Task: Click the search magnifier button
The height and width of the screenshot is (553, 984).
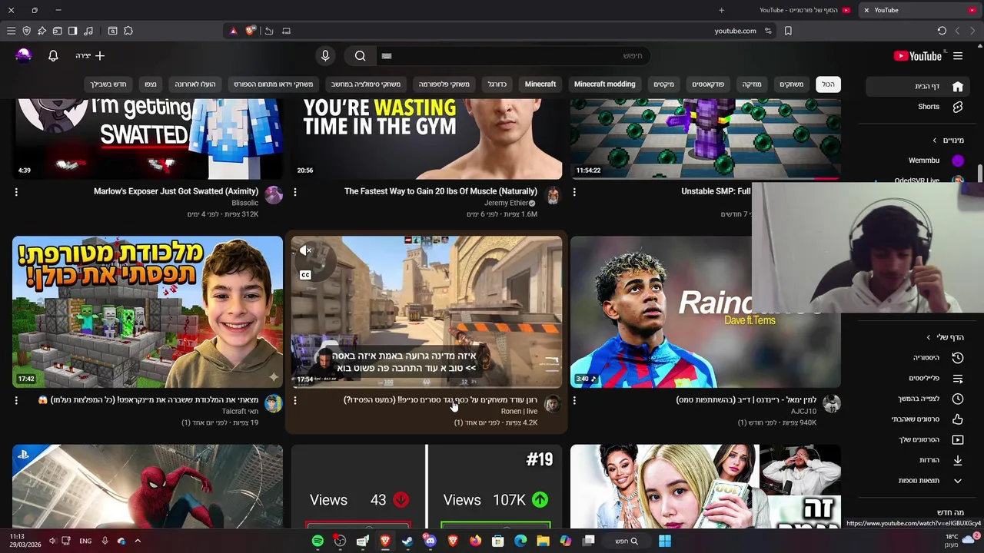Action: (x=361, y=55)
